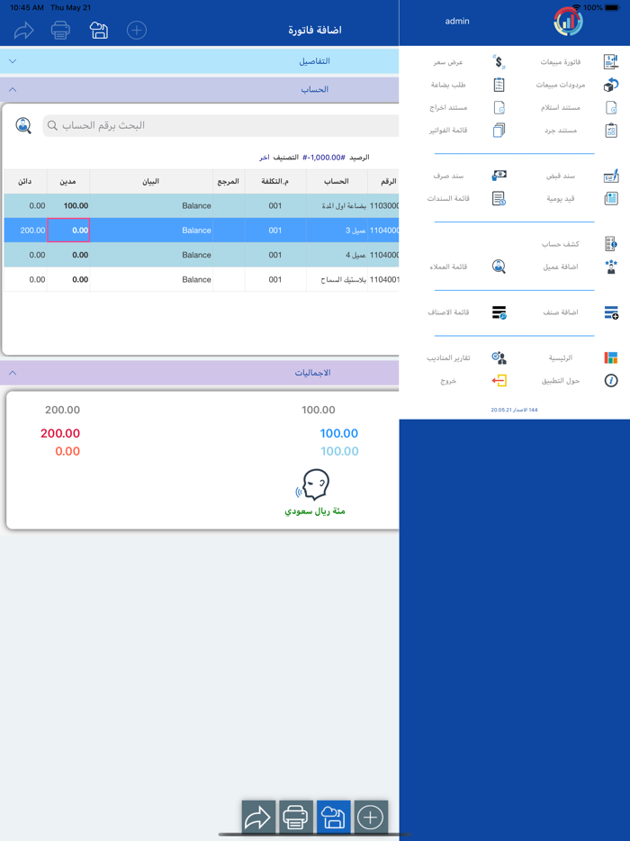
Task: Open the items list (قائمة الاصناف) icon
Action: pos(499,312)
